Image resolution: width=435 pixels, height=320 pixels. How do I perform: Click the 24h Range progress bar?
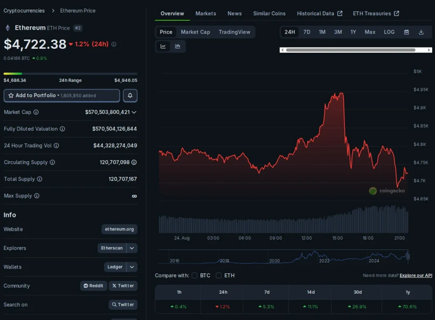71,74
